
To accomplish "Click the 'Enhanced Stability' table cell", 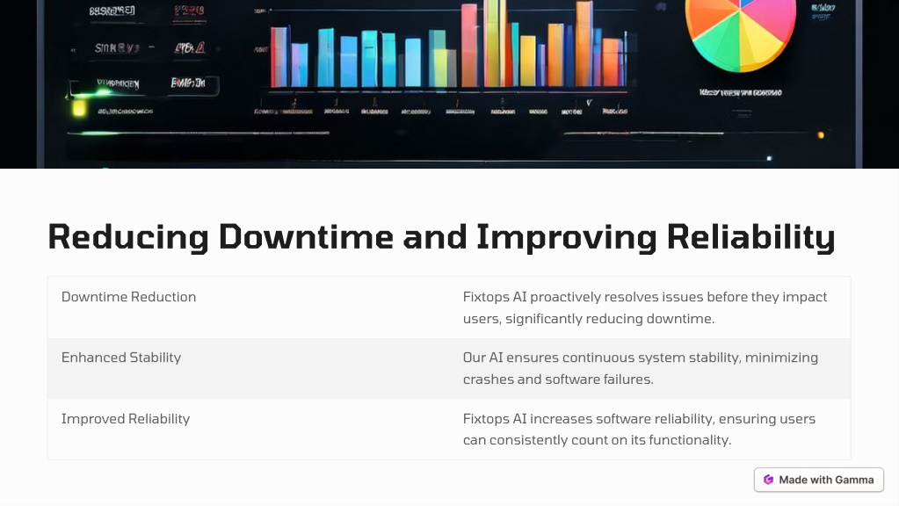I will (248, 368).
